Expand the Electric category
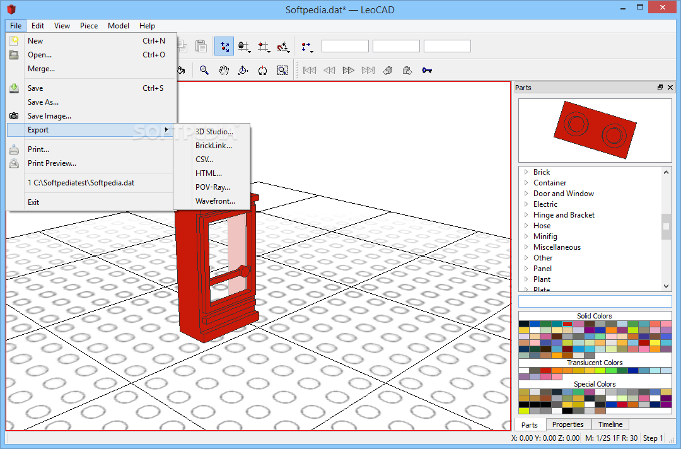Screen dimensions: 681x449 (526, 204)
